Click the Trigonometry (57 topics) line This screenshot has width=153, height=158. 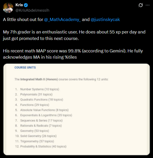click(37, 141)
